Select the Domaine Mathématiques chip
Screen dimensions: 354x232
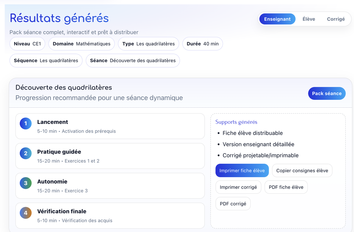point(82,44)
